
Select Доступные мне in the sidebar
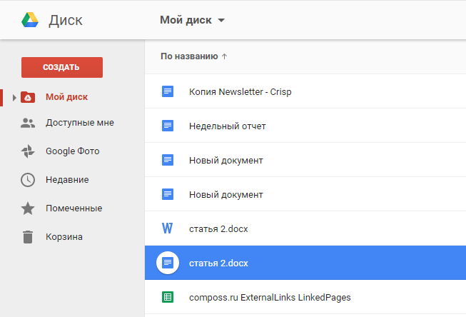[x=80, y=123]
